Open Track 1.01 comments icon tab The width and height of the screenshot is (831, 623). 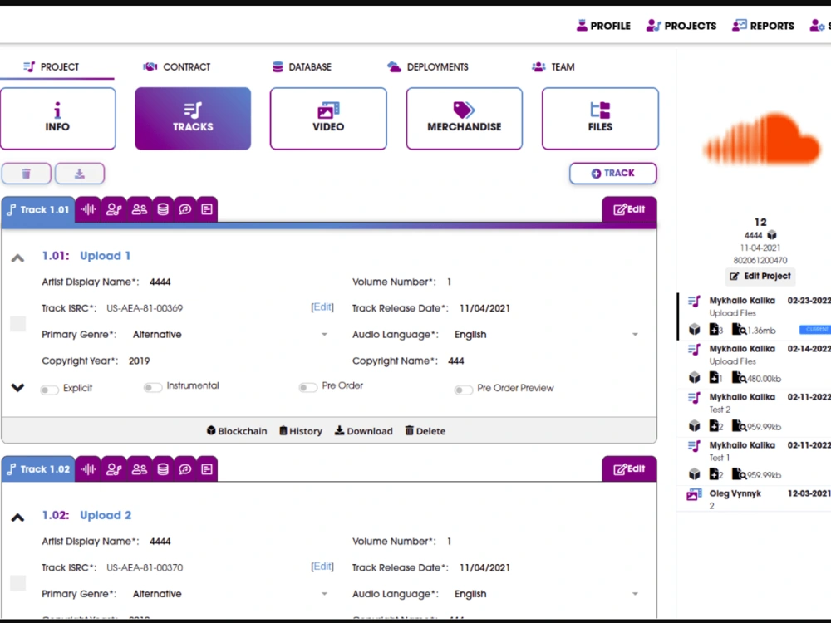tap(185, 209)
